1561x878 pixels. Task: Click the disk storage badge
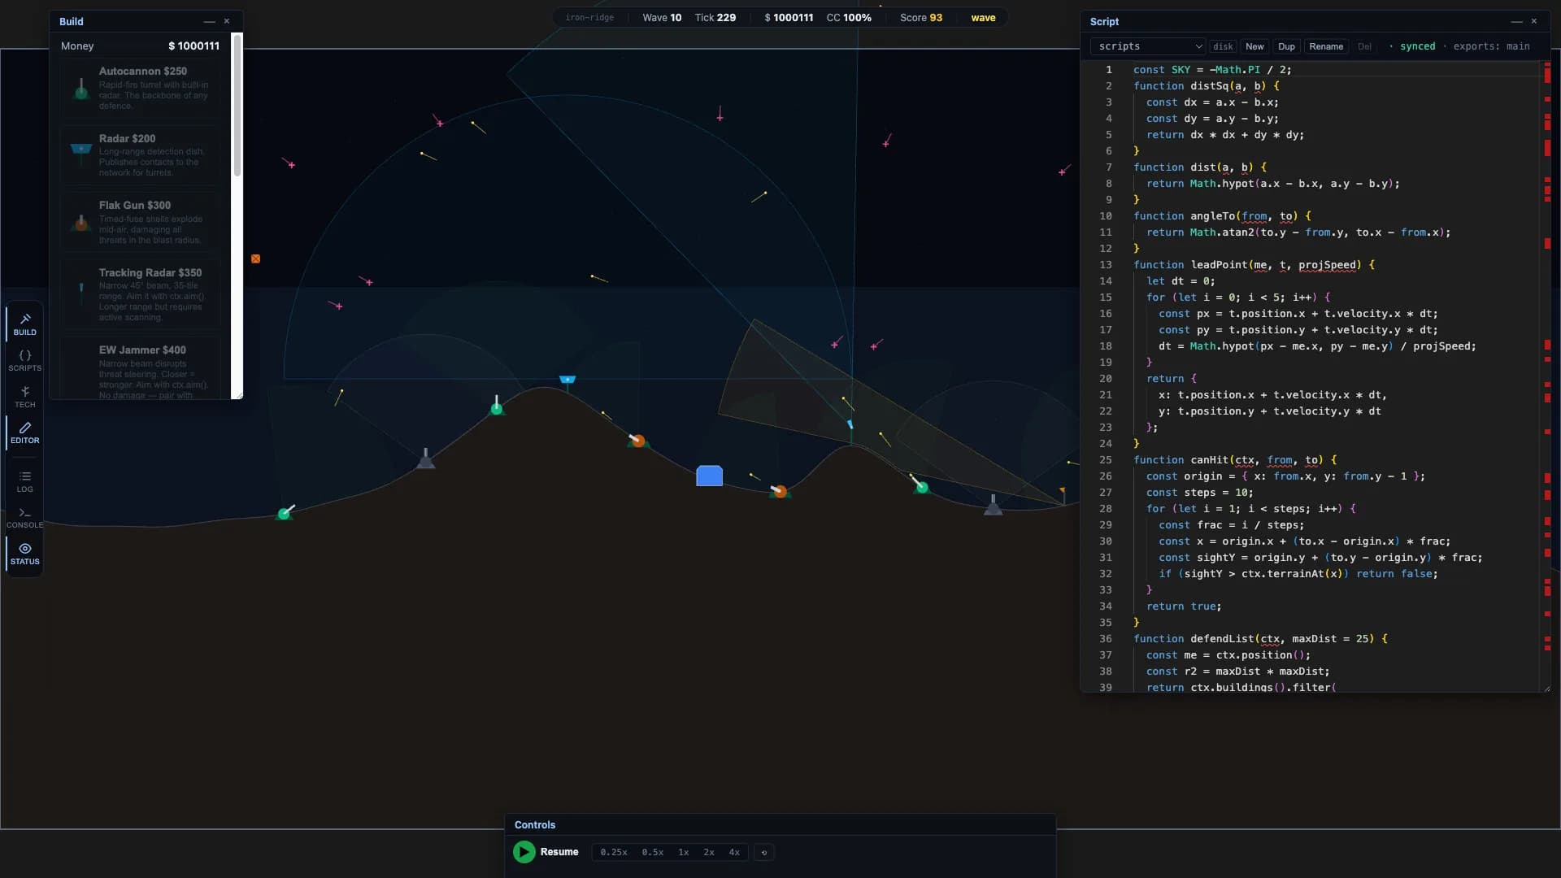pyautogui.click(x=1223, y=46)
